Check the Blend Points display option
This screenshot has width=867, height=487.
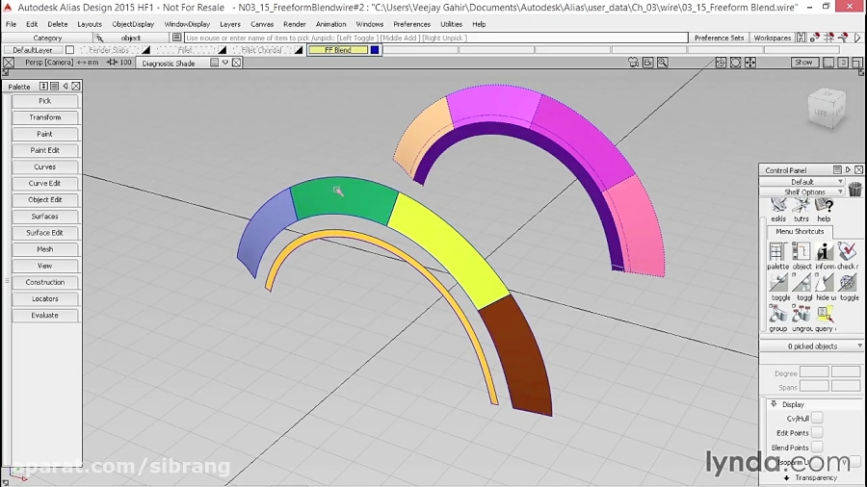817,448
